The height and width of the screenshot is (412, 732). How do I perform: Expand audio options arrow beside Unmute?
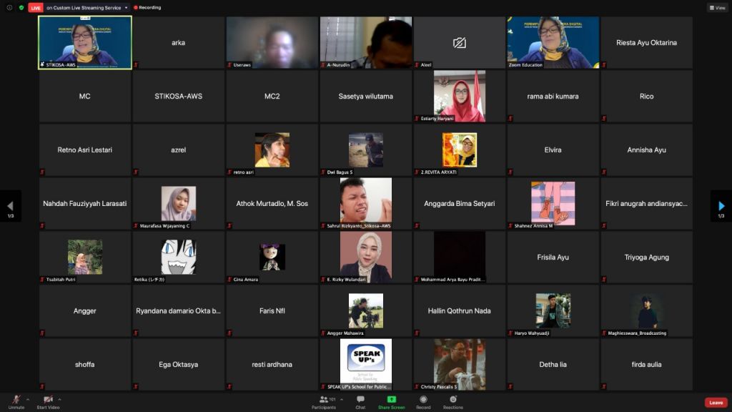(x=28, y=398)
